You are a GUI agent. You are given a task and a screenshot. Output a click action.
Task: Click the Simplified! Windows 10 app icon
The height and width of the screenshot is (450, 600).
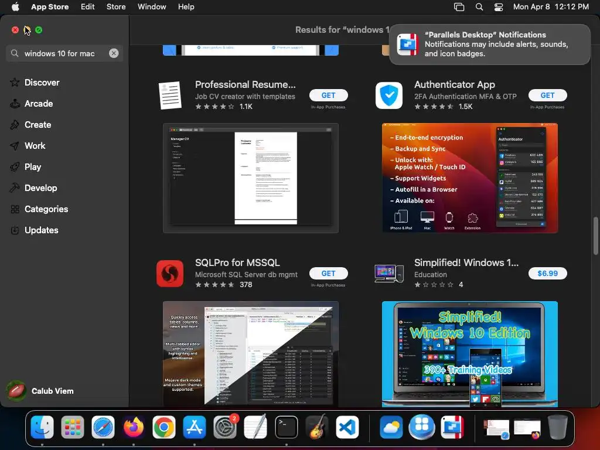(389, 274)
